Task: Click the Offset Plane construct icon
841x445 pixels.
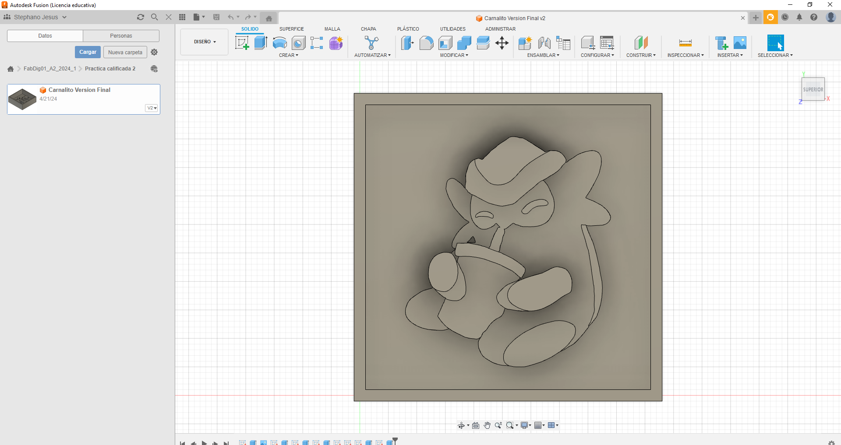Action: [x=641, y=43]
